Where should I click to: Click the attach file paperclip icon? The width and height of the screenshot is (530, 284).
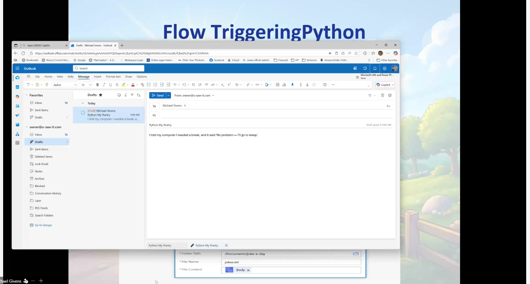248,85
